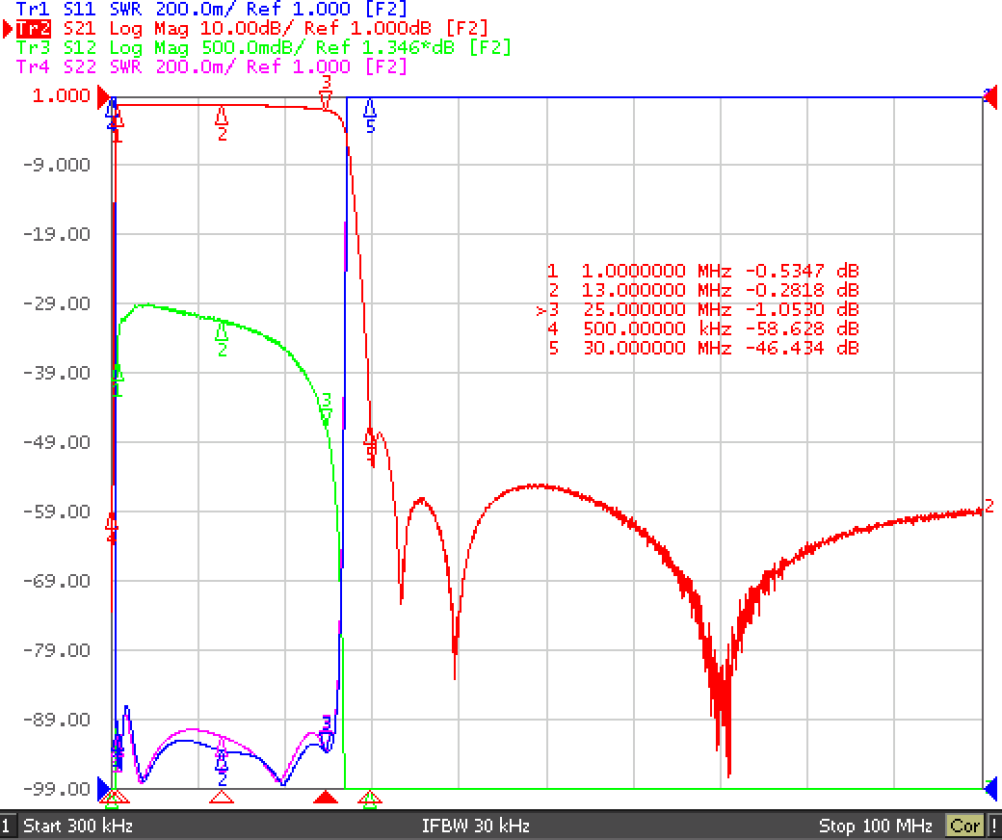Click the IFBW 30 kHz field
The image size is (1002, 840).
[x=475, y=826]
